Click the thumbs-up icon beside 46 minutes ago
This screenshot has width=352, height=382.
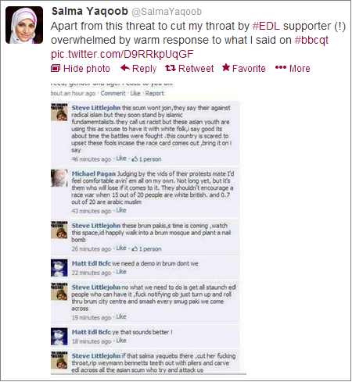pyautogui.click(x=135, y=159)
